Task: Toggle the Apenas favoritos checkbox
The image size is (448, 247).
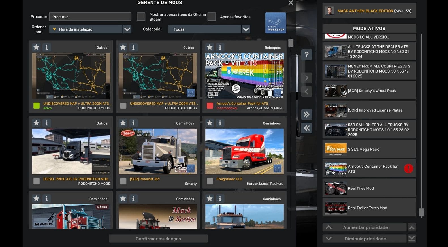Action: (212, 17)
